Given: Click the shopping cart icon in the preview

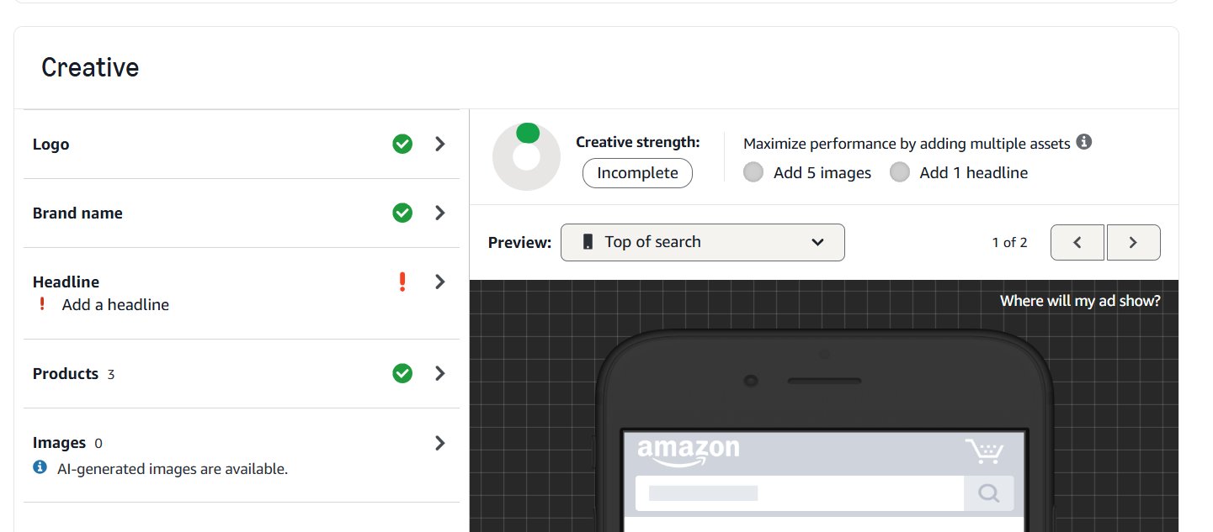Looking at the screenshot, I should click(x=985, y=451).
